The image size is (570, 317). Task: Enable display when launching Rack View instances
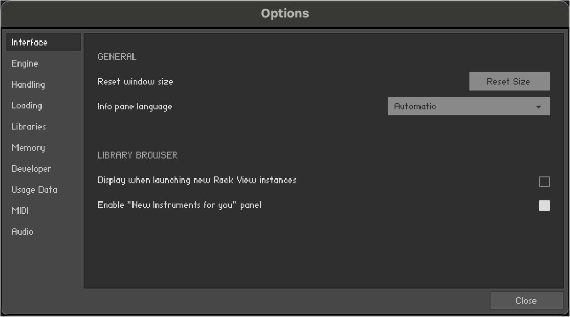(x=544, y=182)
